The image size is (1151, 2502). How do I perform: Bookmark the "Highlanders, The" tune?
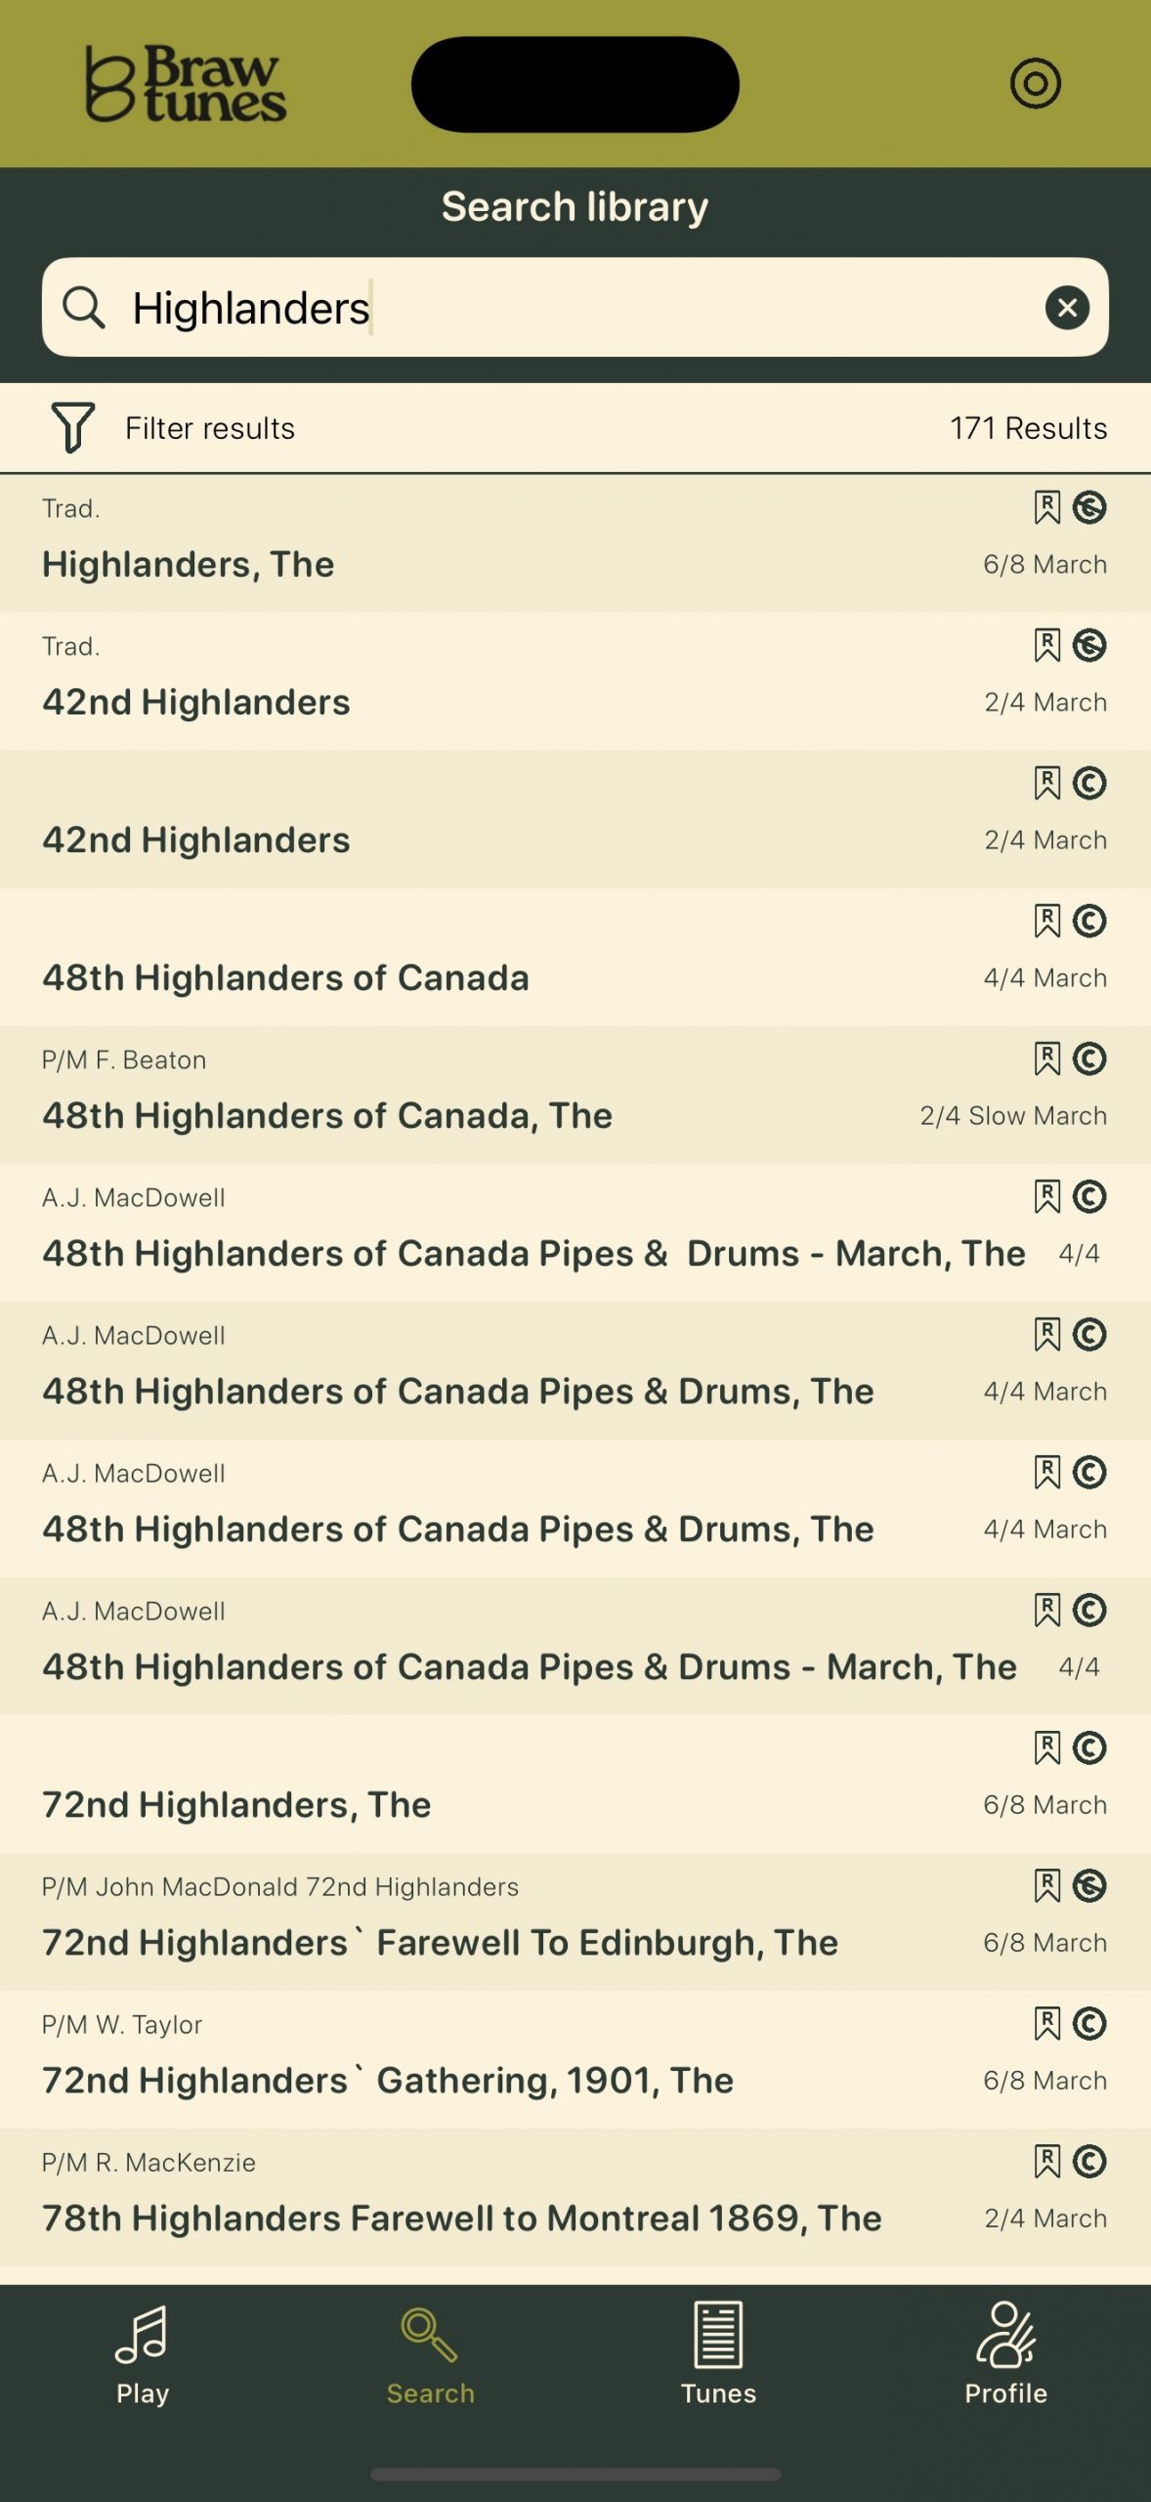coord(1046,507)
